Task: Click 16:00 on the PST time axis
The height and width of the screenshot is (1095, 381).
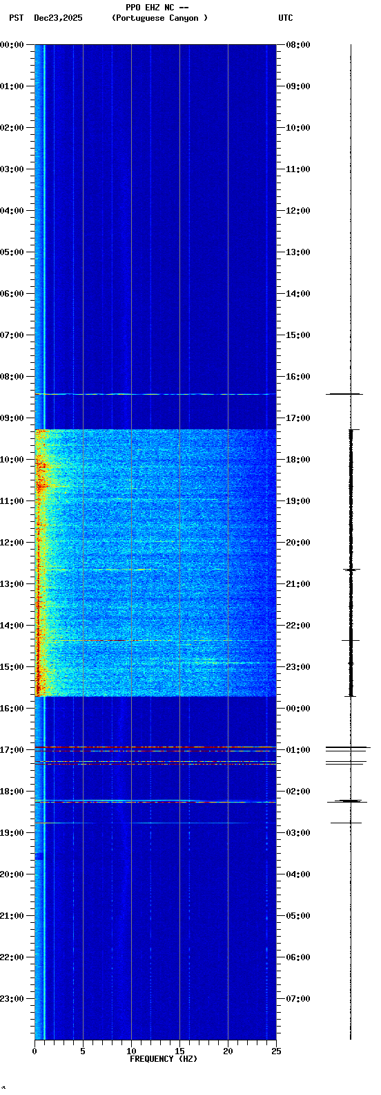Action: 12,709
